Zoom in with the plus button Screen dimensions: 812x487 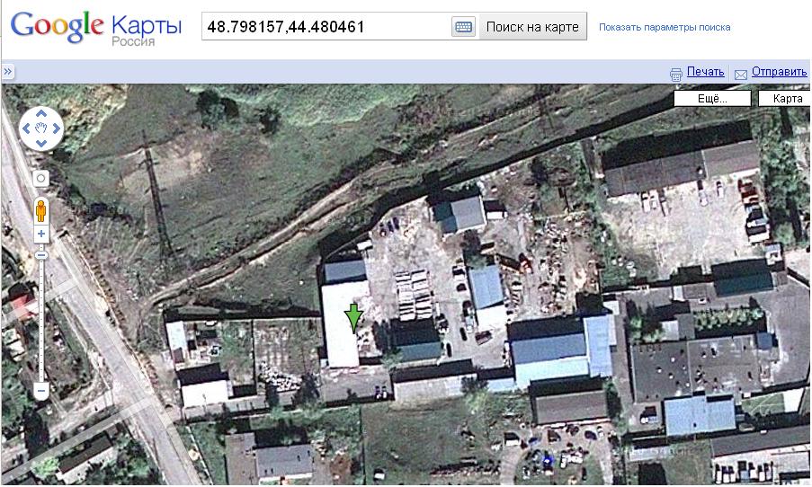41,234
